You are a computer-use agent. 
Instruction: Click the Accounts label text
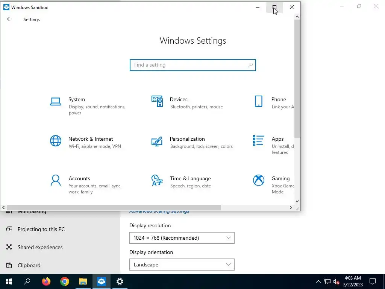click(x=79, y=178)
